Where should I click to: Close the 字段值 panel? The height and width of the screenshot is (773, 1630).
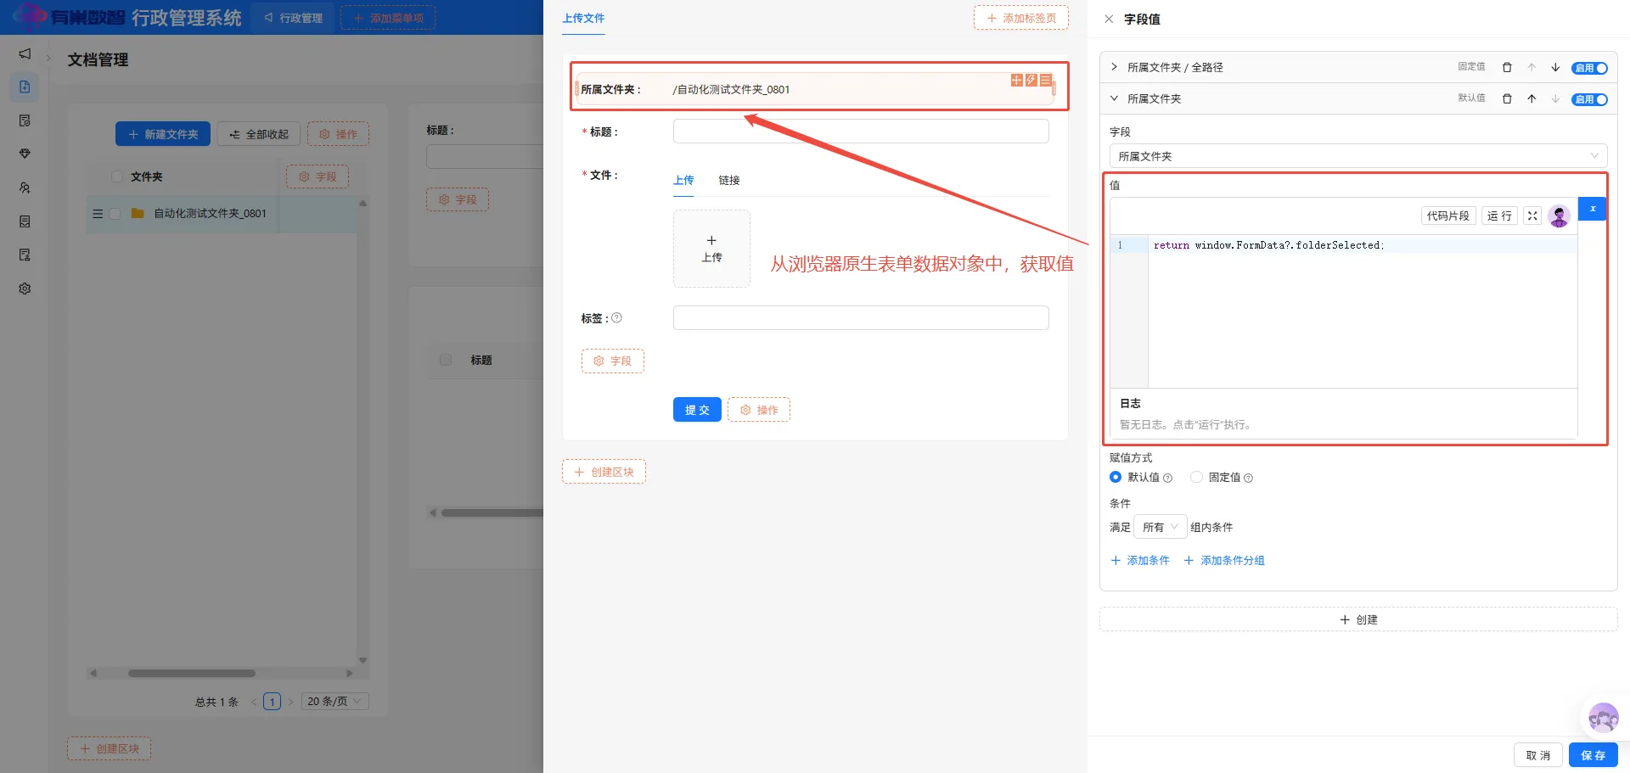pos(1109,19)
